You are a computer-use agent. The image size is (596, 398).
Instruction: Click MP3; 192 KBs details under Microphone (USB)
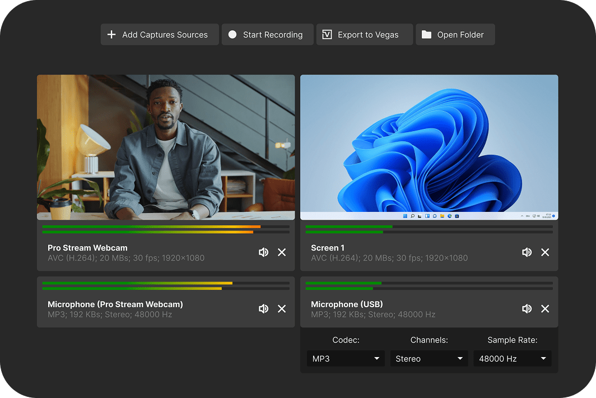coord(373,314)
